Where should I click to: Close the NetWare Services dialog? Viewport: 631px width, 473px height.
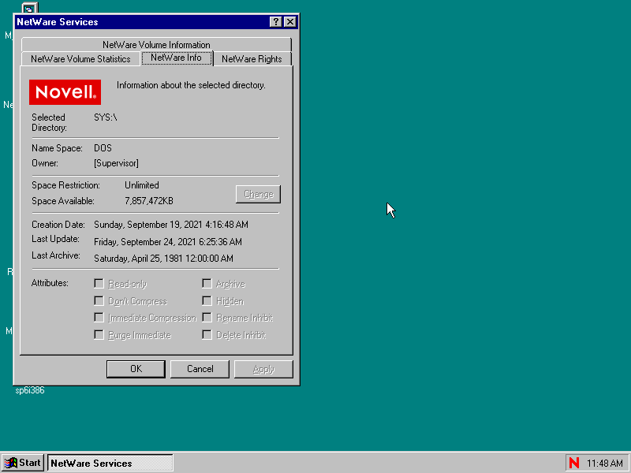pos(290,22)
